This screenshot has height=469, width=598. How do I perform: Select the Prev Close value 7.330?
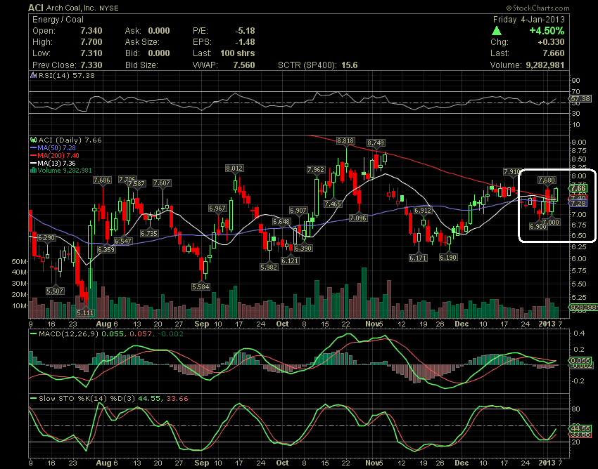[91, 65]
